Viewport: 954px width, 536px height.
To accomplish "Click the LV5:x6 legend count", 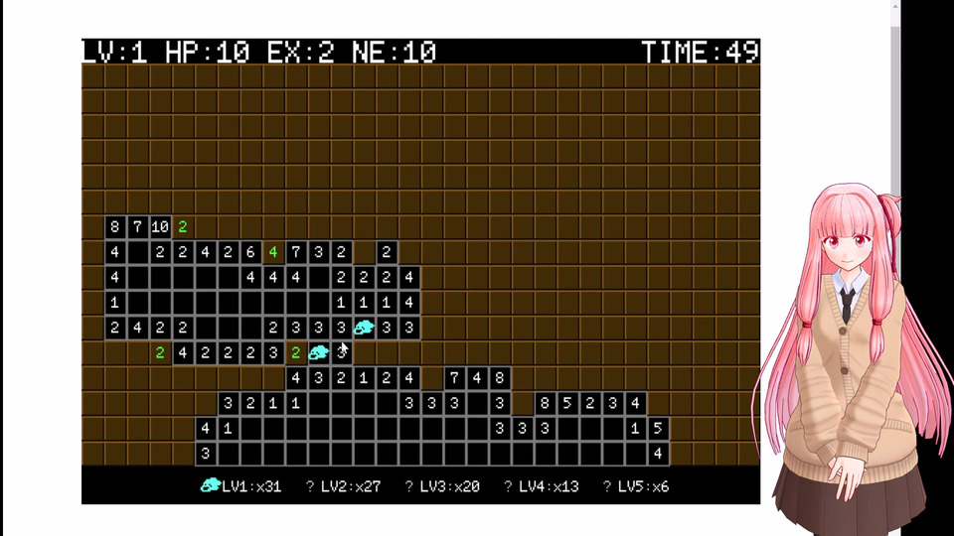I will tap(643, 486).
